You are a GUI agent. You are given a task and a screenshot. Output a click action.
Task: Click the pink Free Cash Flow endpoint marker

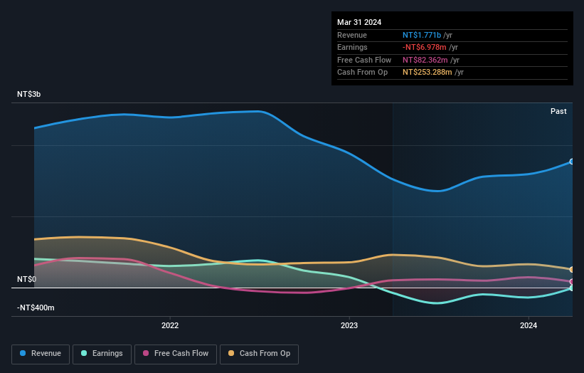[x=572, y=282]
